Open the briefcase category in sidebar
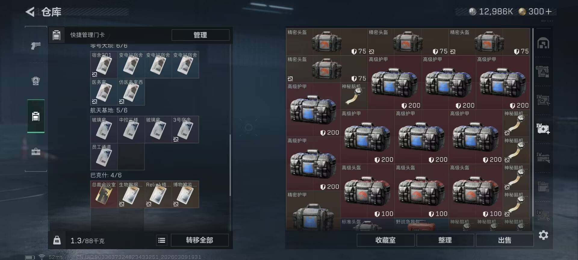This screenshot has width=578, height=260. (x=36, y=151)
